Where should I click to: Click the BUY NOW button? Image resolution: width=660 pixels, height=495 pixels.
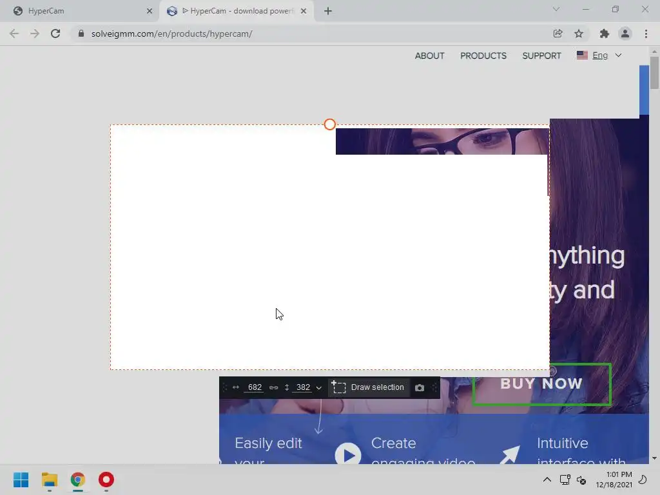[541, 384]
